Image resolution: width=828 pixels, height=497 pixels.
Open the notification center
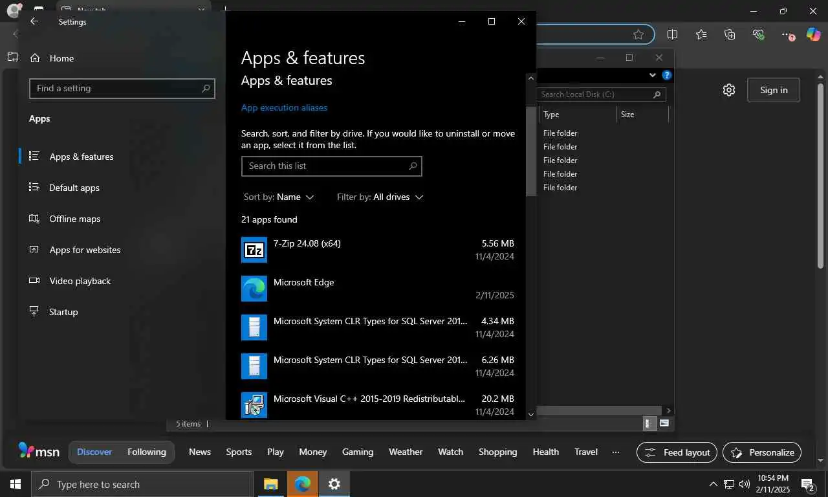coord(808,484)
